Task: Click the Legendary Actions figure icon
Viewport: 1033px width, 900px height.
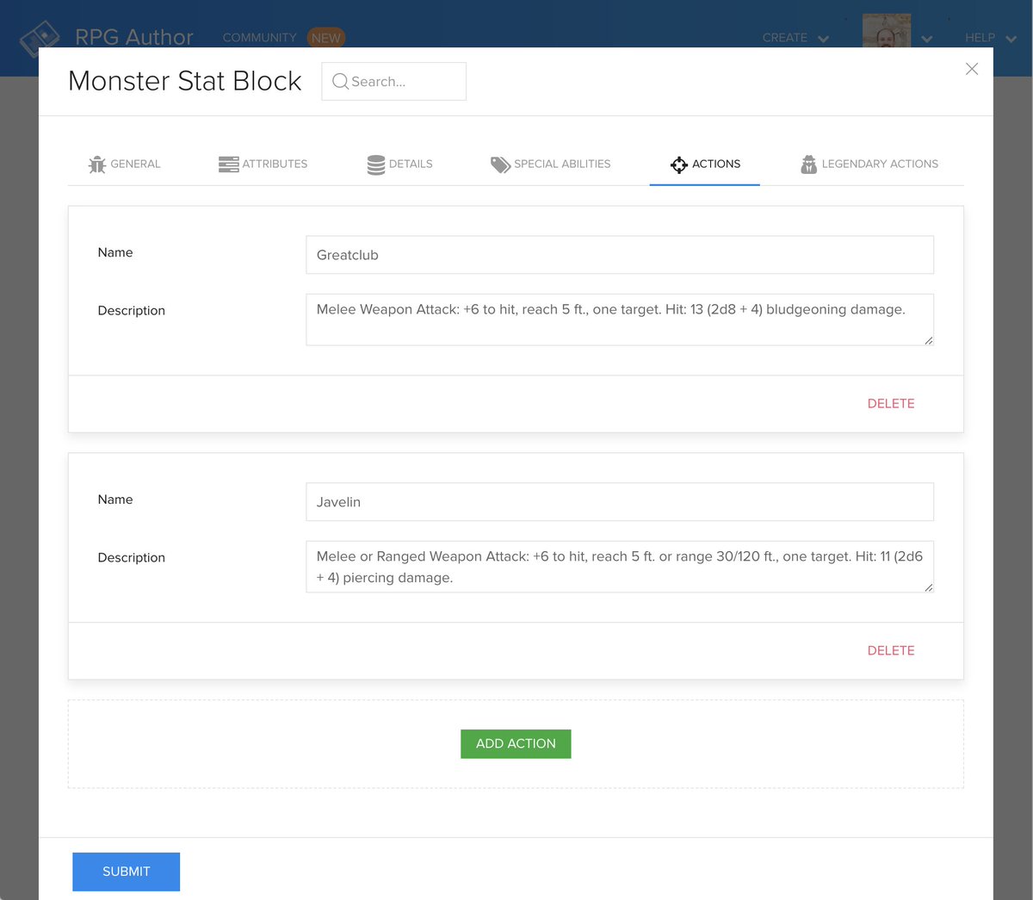Action: tap(808, 164)
